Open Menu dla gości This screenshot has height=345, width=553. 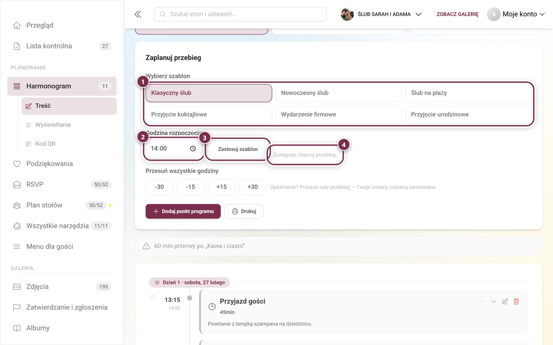click(62, 246)
